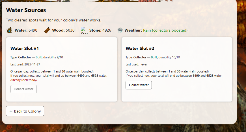Click the Wood amount 5030

point(70,30)
